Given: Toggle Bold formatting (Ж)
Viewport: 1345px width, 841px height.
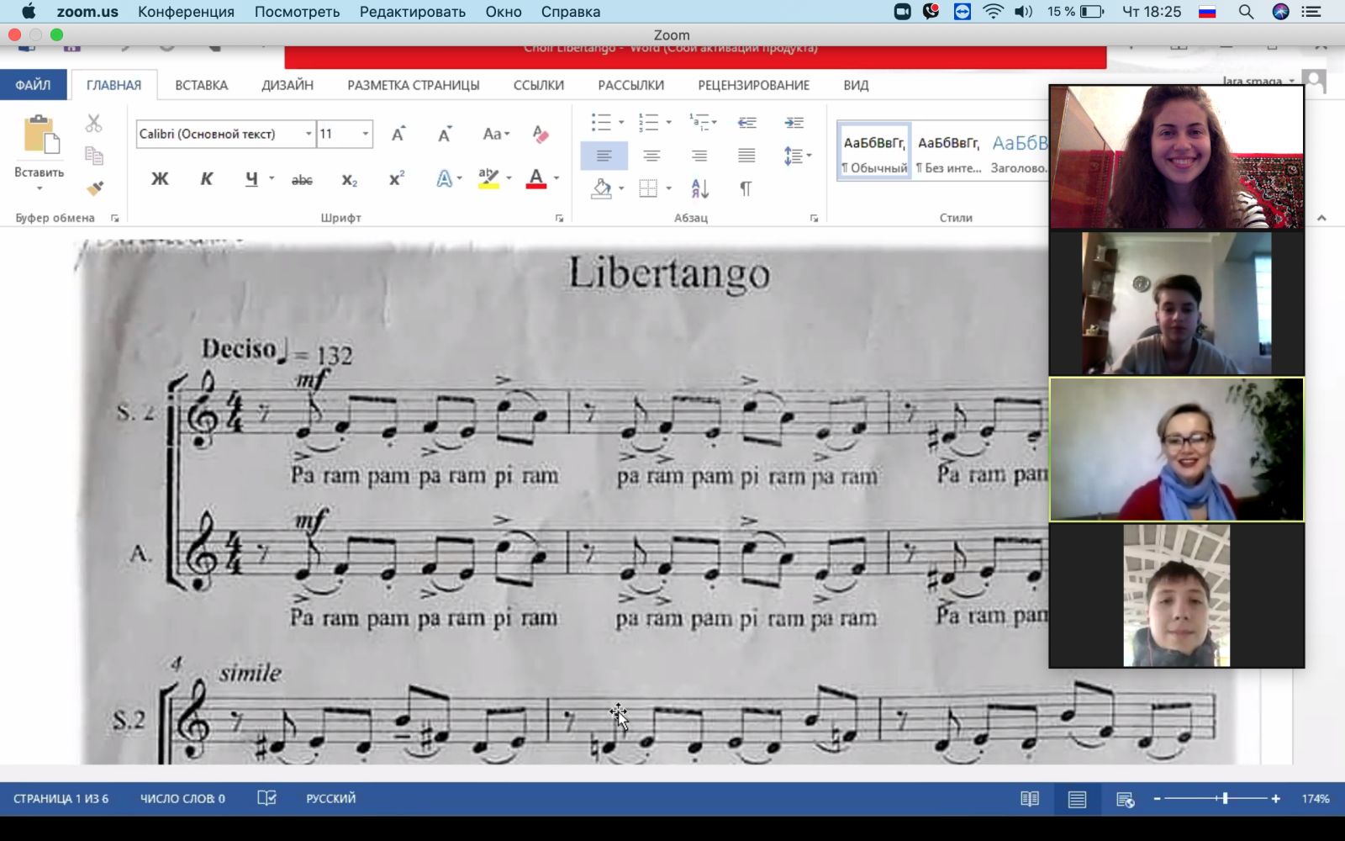Looking at the screenshot, I should tap(160, 179).
